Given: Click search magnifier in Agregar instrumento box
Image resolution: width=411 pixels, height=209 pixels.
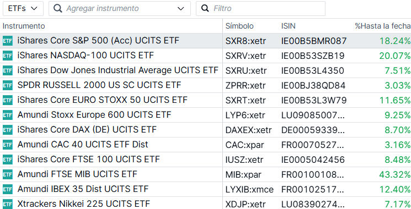Looking at the screenshot, I should (x=58, y=8).
